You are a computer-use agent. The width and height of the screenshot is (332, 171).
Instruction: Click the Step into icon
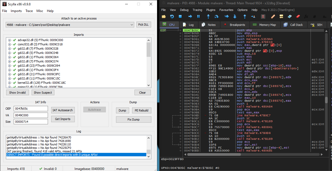click(208, 17)
